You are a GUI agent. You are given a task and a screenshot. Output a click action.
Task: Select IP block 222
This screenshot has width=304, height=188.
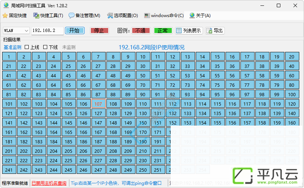point(24,160)
